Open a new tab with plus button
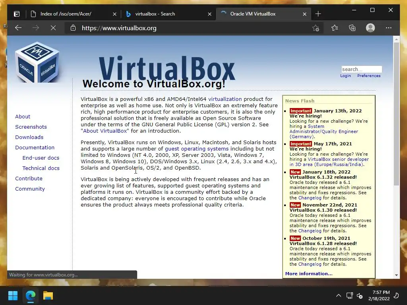Image resolution: width=407 pixels, height=305 pixels. click(318, 14)
